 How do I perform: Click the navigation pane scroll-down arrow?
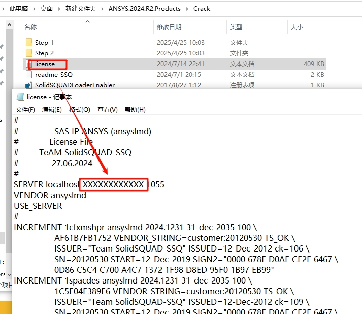pos(9,275)
